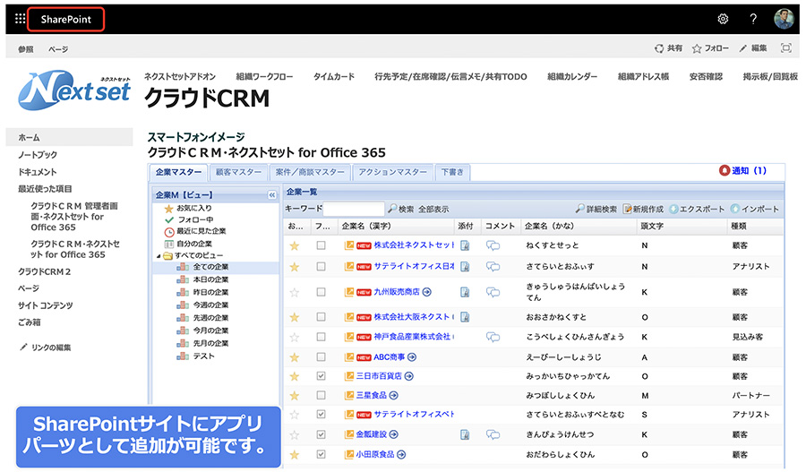Viewport: 806px width, 472px height.
Task: Open the SharePoint app launcher grid
Action: click(x=21, y=19)
